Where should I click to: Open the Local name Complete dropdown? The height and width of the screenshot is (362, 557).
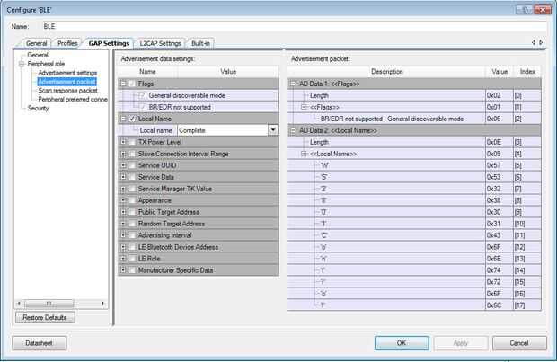[273, 130]
